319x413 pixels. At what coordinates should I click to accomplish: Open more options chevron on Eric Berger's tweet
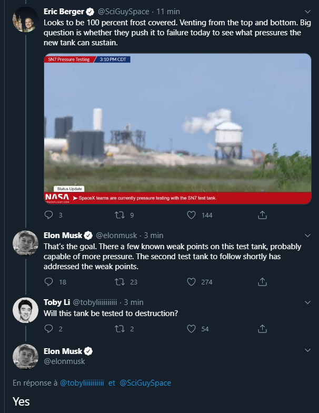click(308, 11)
